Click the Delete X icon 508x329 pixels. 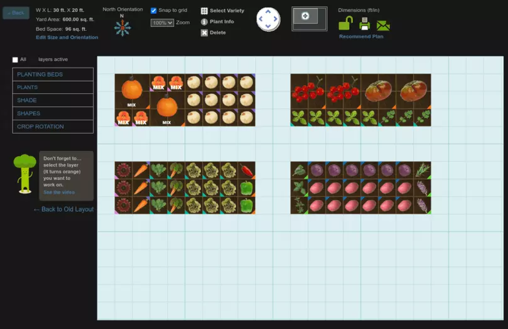pos(204,33)
